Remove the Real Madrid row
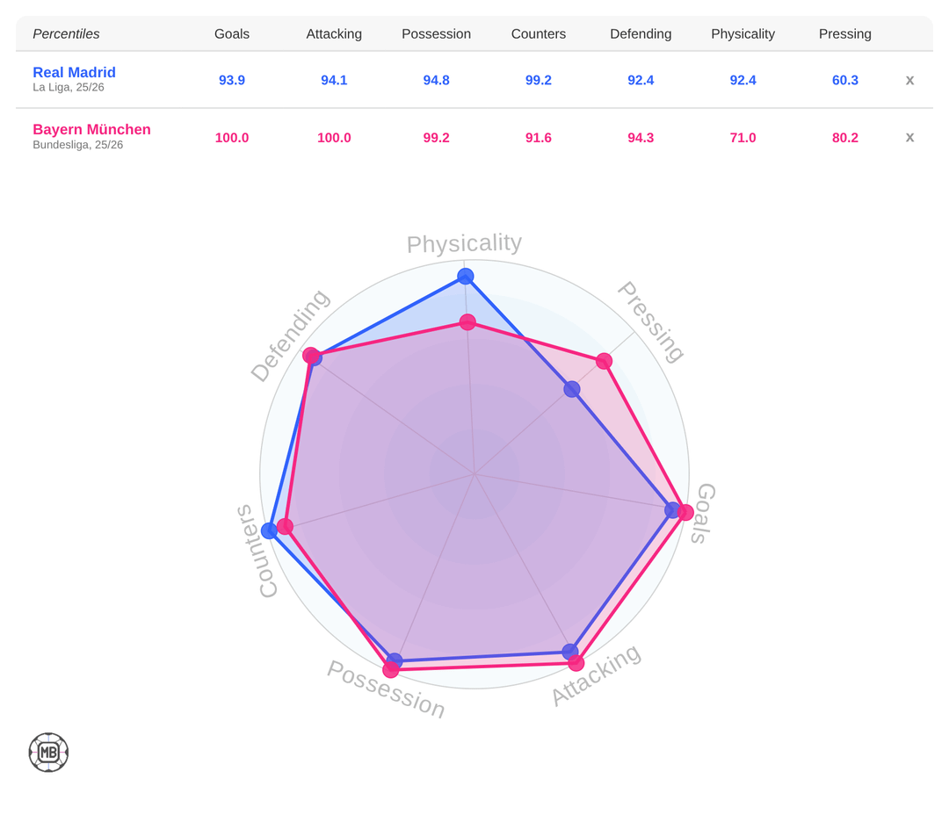949x815 pixels. [x=909, y=80]
